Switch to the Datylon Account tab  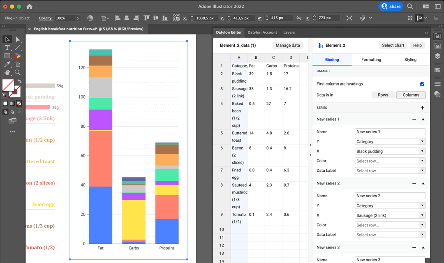[262, 32]
